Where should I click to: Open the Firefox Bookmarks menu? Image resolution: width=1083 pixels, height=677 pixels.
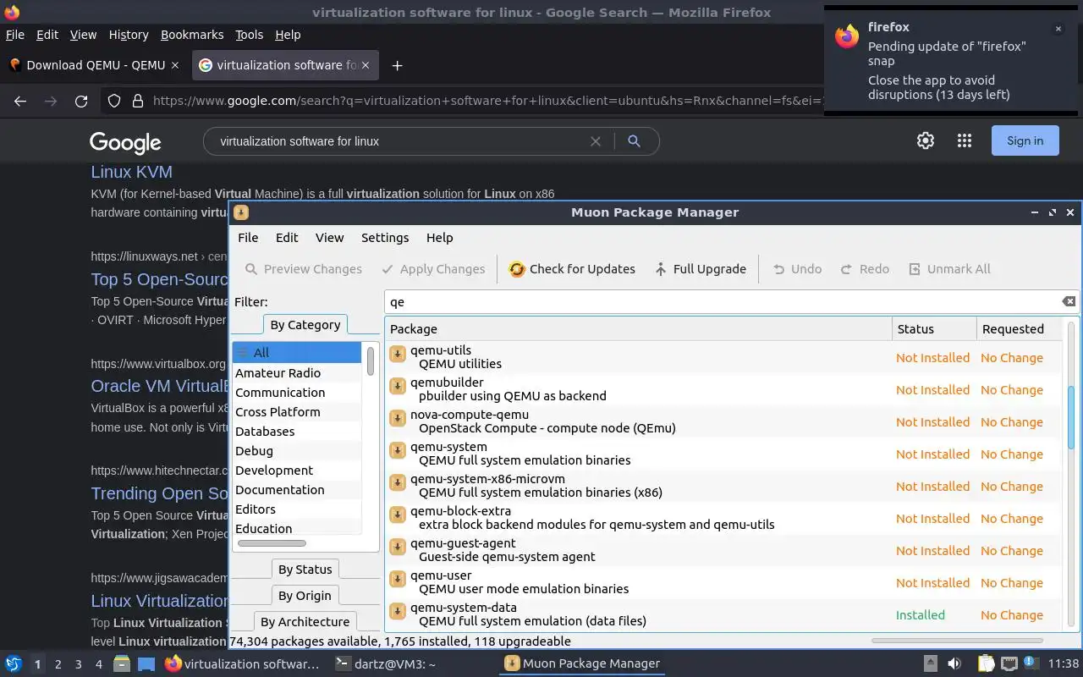(192, 35)
